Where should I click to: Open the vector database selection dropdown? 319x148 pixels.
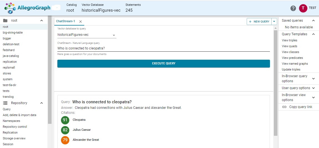[x=114, y=35]
